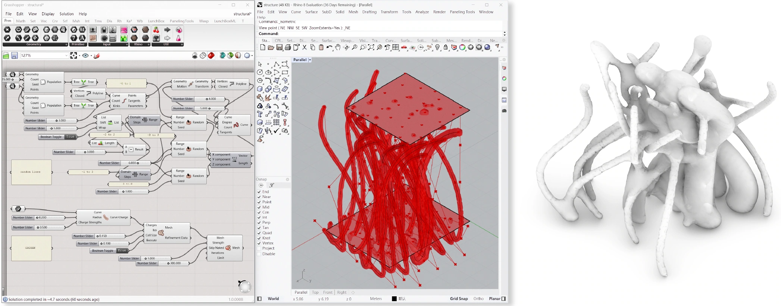Open the Solution menu in Grasshopper
Screen dimensions: 781x306
(66, 14)
